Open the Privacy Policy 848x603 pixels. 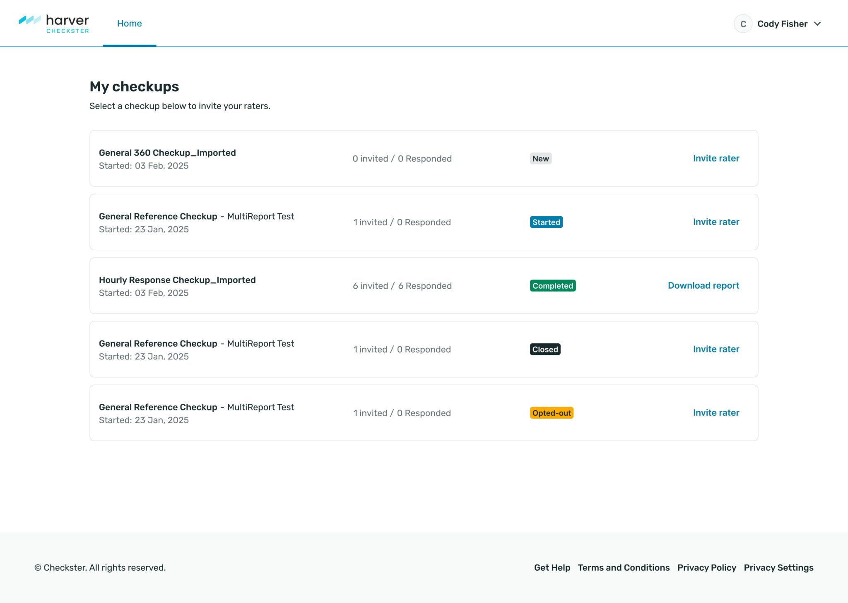[x=706, y=568]
